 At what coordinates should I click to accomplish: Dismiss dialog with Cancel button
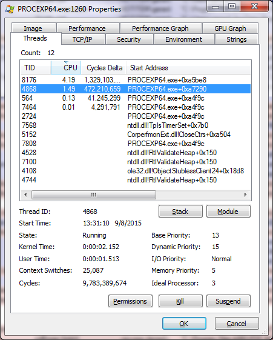[237, 324]
